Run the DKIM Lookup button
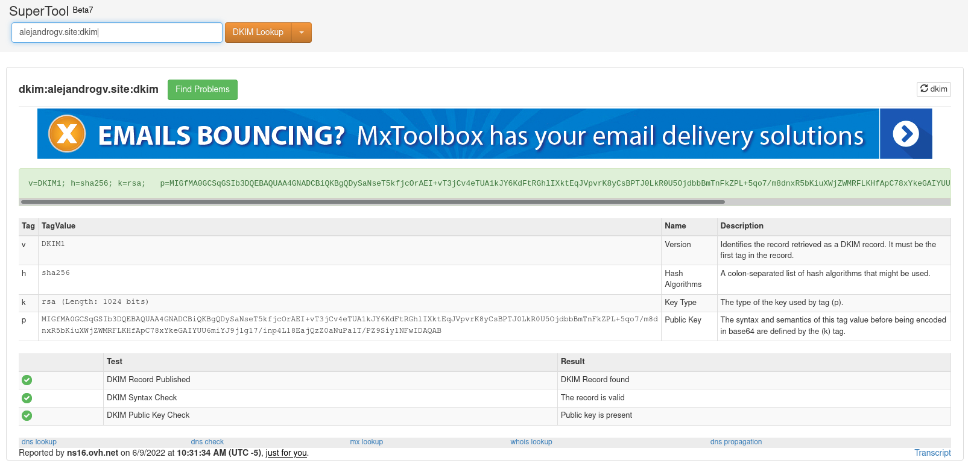968x469 pixels. [258, 33]
